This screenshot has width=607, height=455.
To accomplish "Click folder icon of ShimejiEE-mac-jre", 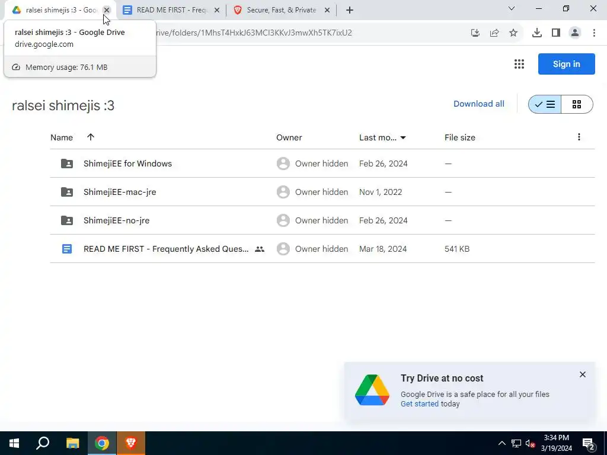I will coord(67,192).
